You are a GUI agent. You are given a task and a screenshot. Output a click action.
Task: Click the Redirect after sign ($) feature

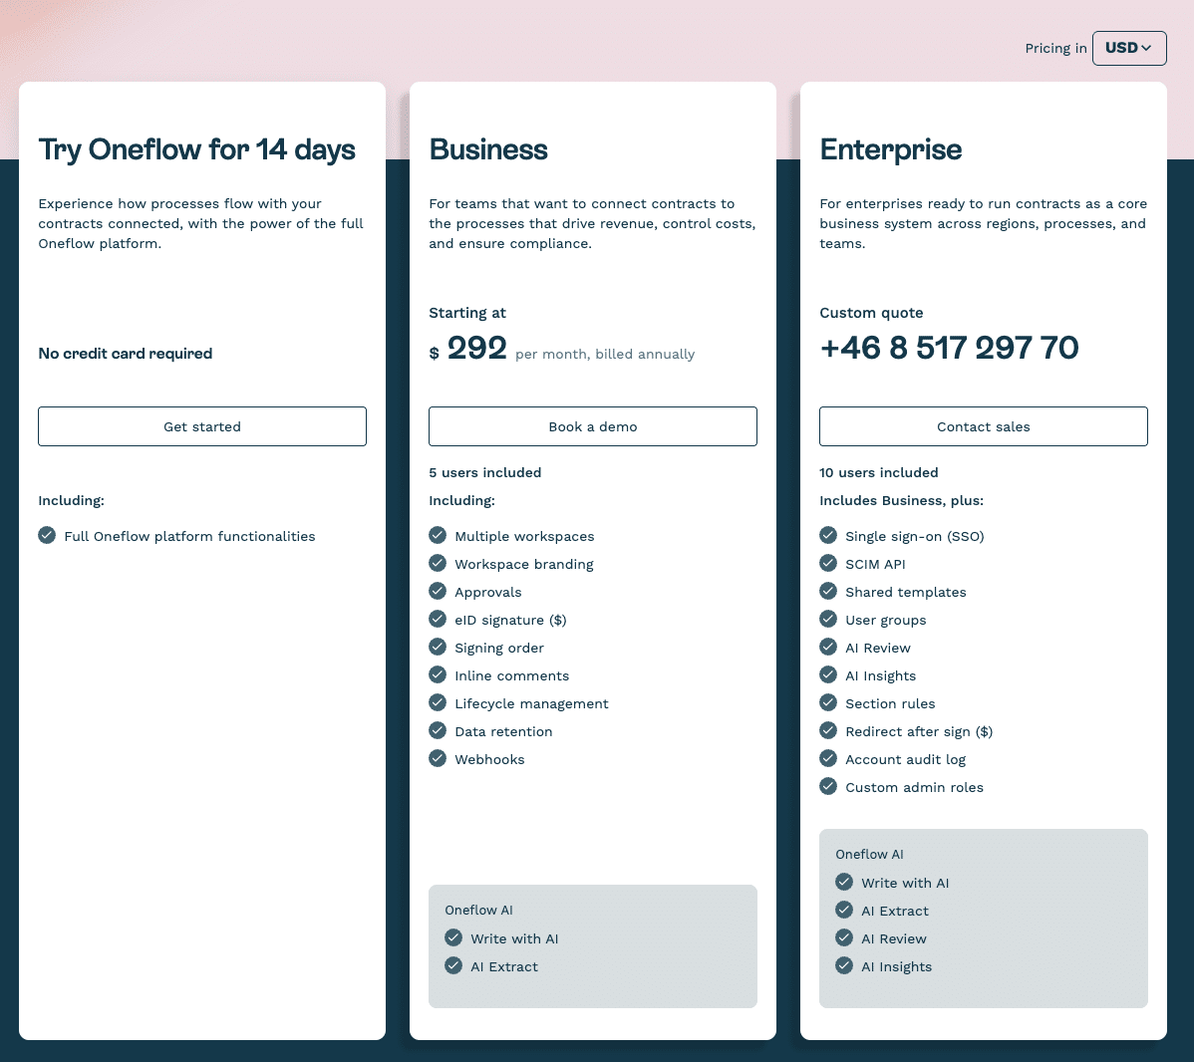[918, 731]
